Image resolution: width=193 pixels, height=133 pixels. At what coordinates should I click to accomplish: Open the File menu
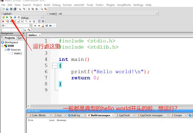3,5
